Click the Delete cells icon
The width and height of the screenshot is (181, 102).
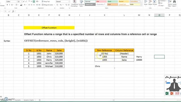click(x=150, y=3)
